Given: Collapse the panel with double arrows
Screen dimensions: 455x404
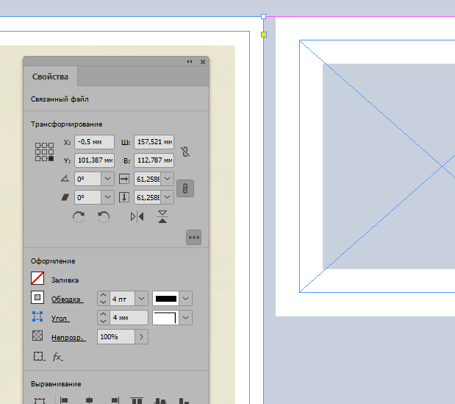Looking at the screenshot, I should click(x=190, y=62).
